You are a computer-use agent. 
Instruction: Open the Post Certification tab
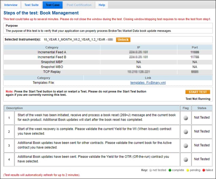(x=79, y=5)
